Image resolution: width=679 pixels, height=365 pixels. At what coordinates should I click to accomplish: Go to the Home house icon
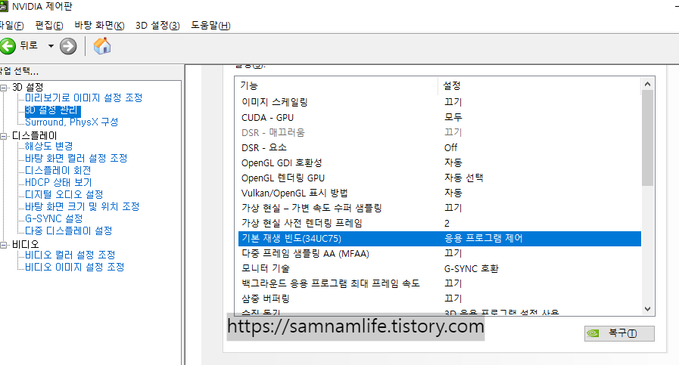coord(102,46)
